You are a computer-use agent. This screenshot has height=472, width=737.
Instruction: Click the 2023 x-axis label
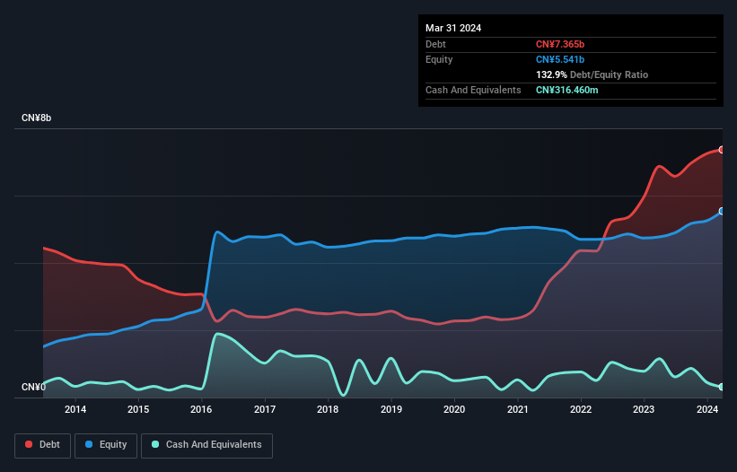(x=644, y=409)
